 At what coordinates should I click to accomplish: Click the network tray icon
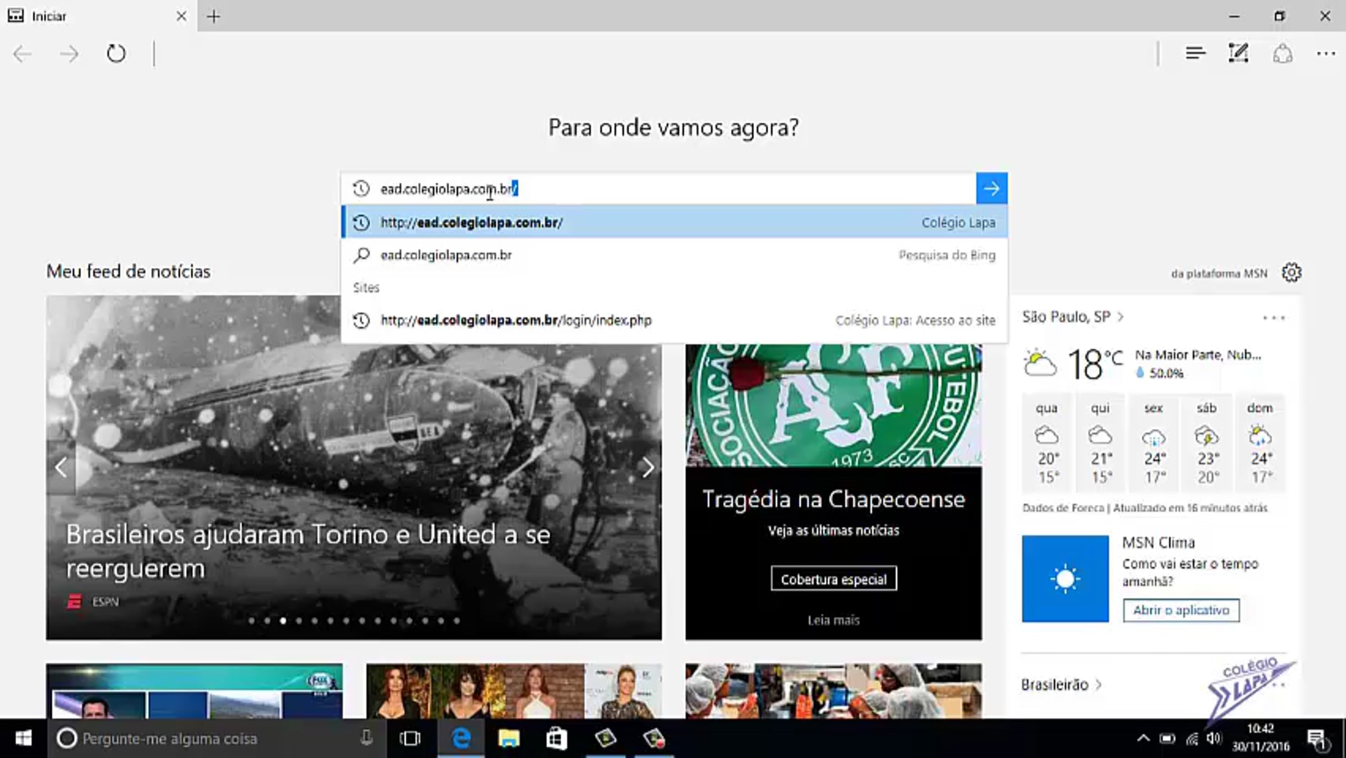click(1192, 738)
